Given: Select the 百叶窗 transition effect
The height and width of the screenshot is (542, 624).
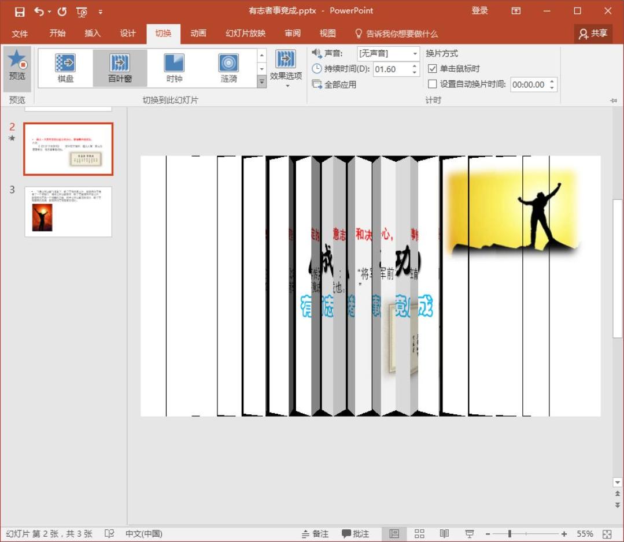Looking at the screenshot, I should [120, 68].
